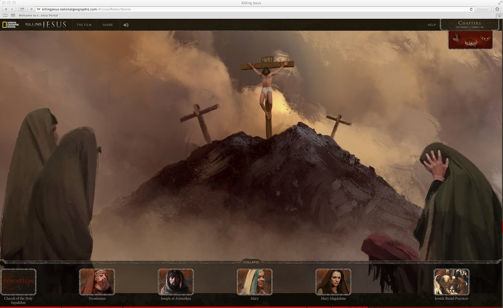
Task: Open the 'Welcome to t...ency Portal' bookmark
Action: (x=38, y=15)
